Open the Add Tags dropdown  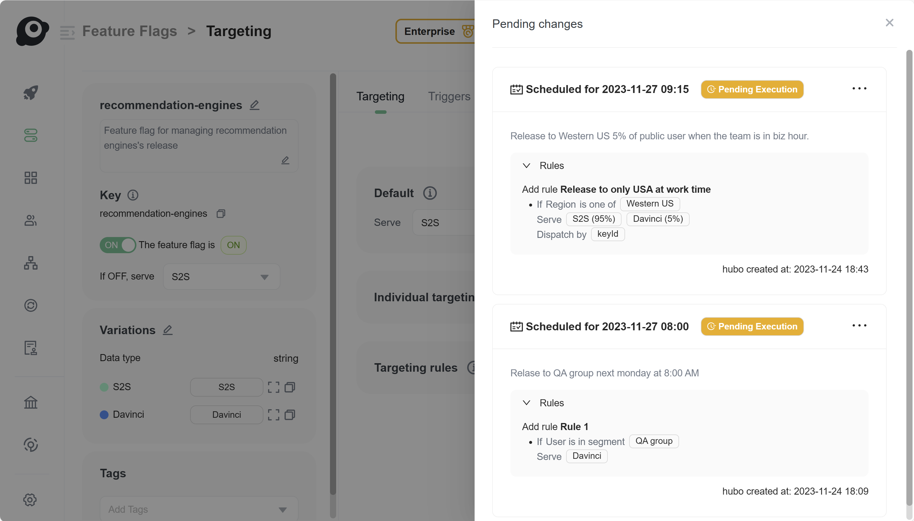[x=199, y=509]
